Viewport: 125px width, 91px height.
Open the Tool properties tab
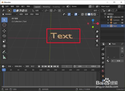(103, 49)
